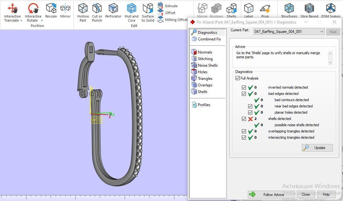The width and height of the screenshot is (343, 201).
Task: Click the Mirror tool icon
Action: tap(65, 8)
